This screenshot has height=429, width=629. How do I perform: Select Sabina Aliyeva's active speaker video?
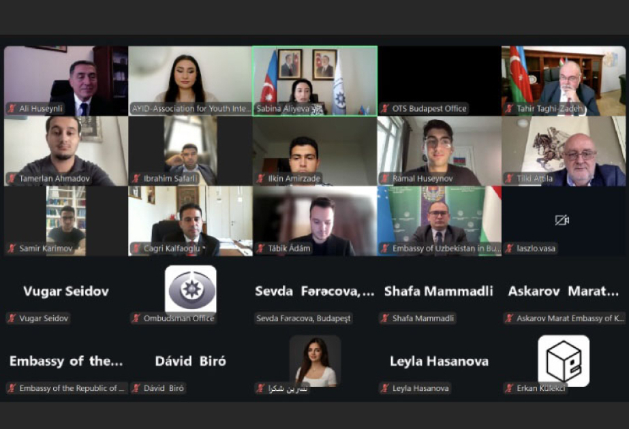(315, 81)
